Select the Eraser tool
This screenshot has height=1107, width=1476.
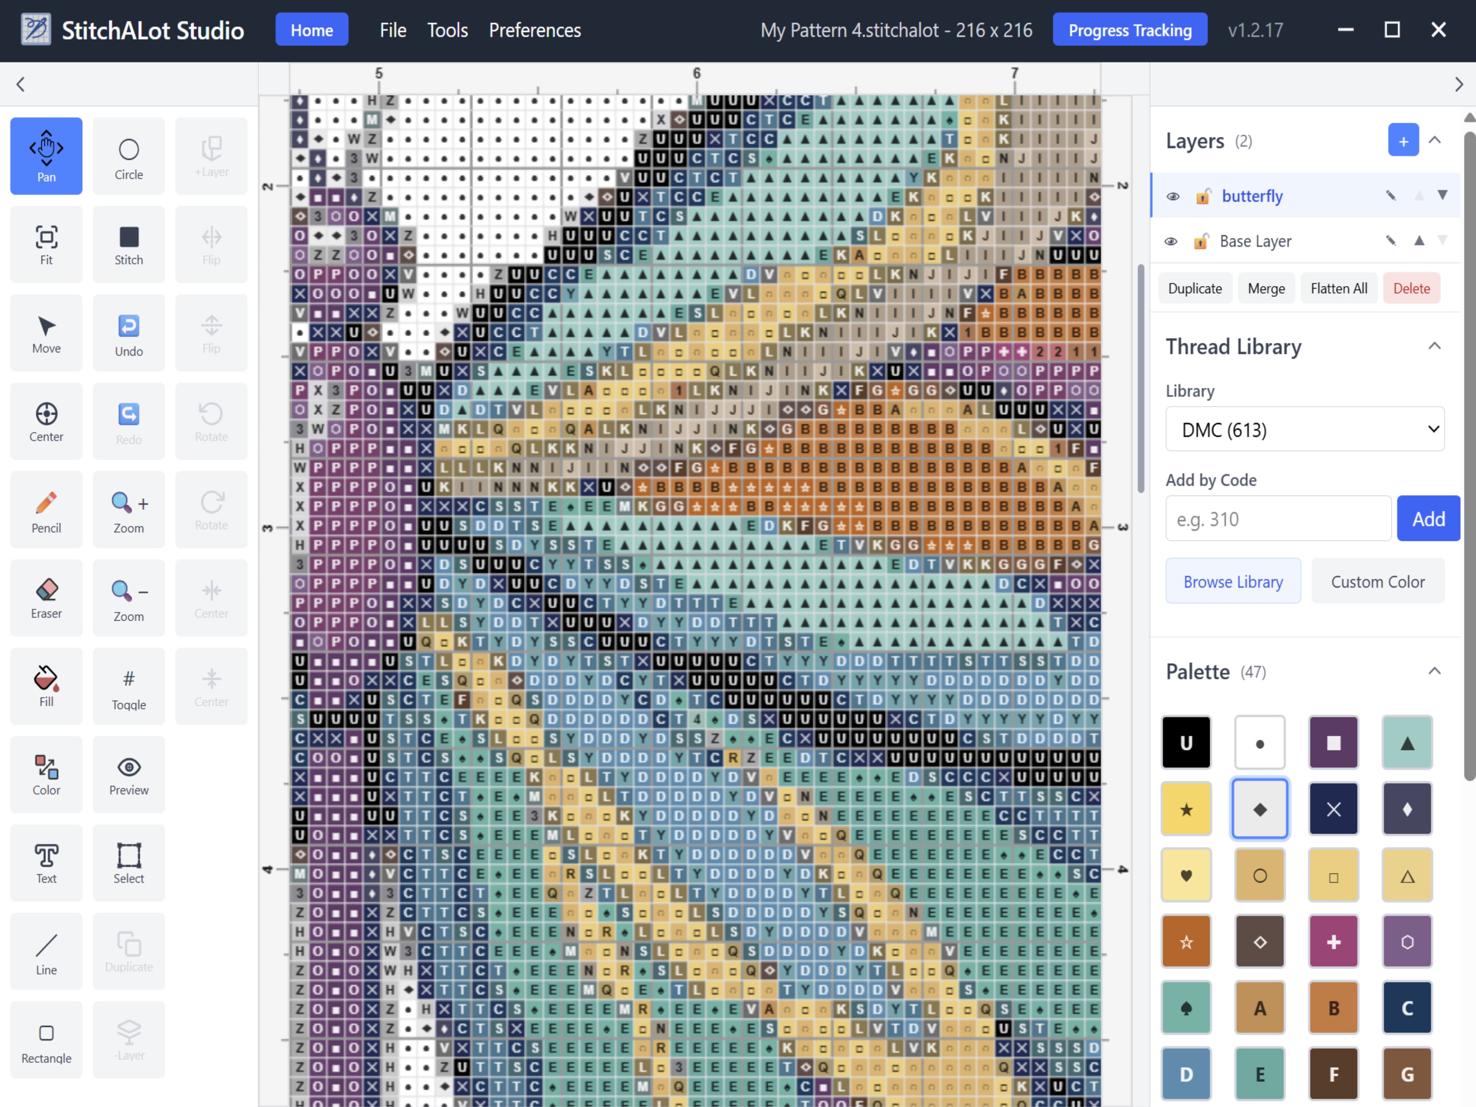[46, 598]
